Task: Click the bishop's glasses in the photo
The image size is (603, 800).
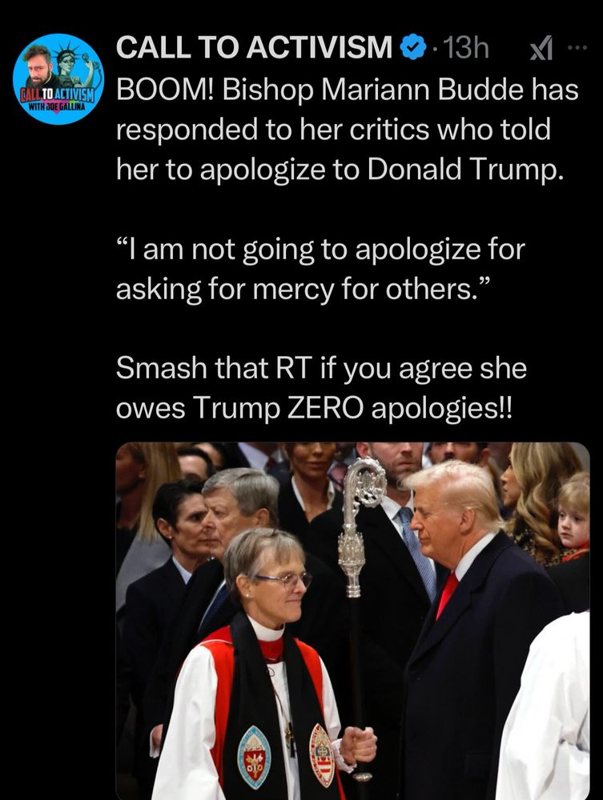Action: 284,579
